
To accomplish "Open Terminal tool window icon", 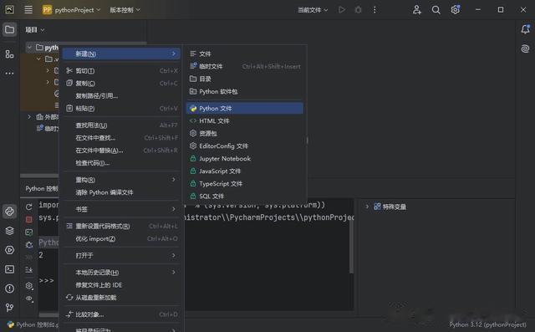I will coord(9,269).
